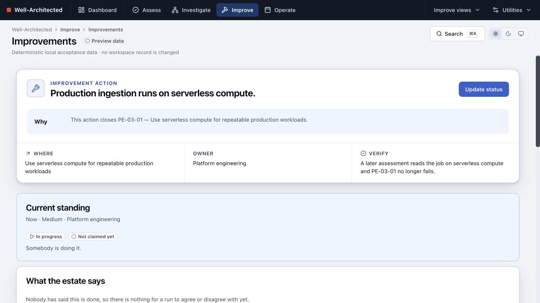Open the Search box
This screenshot has height=303, width=540.
(457, 34)
